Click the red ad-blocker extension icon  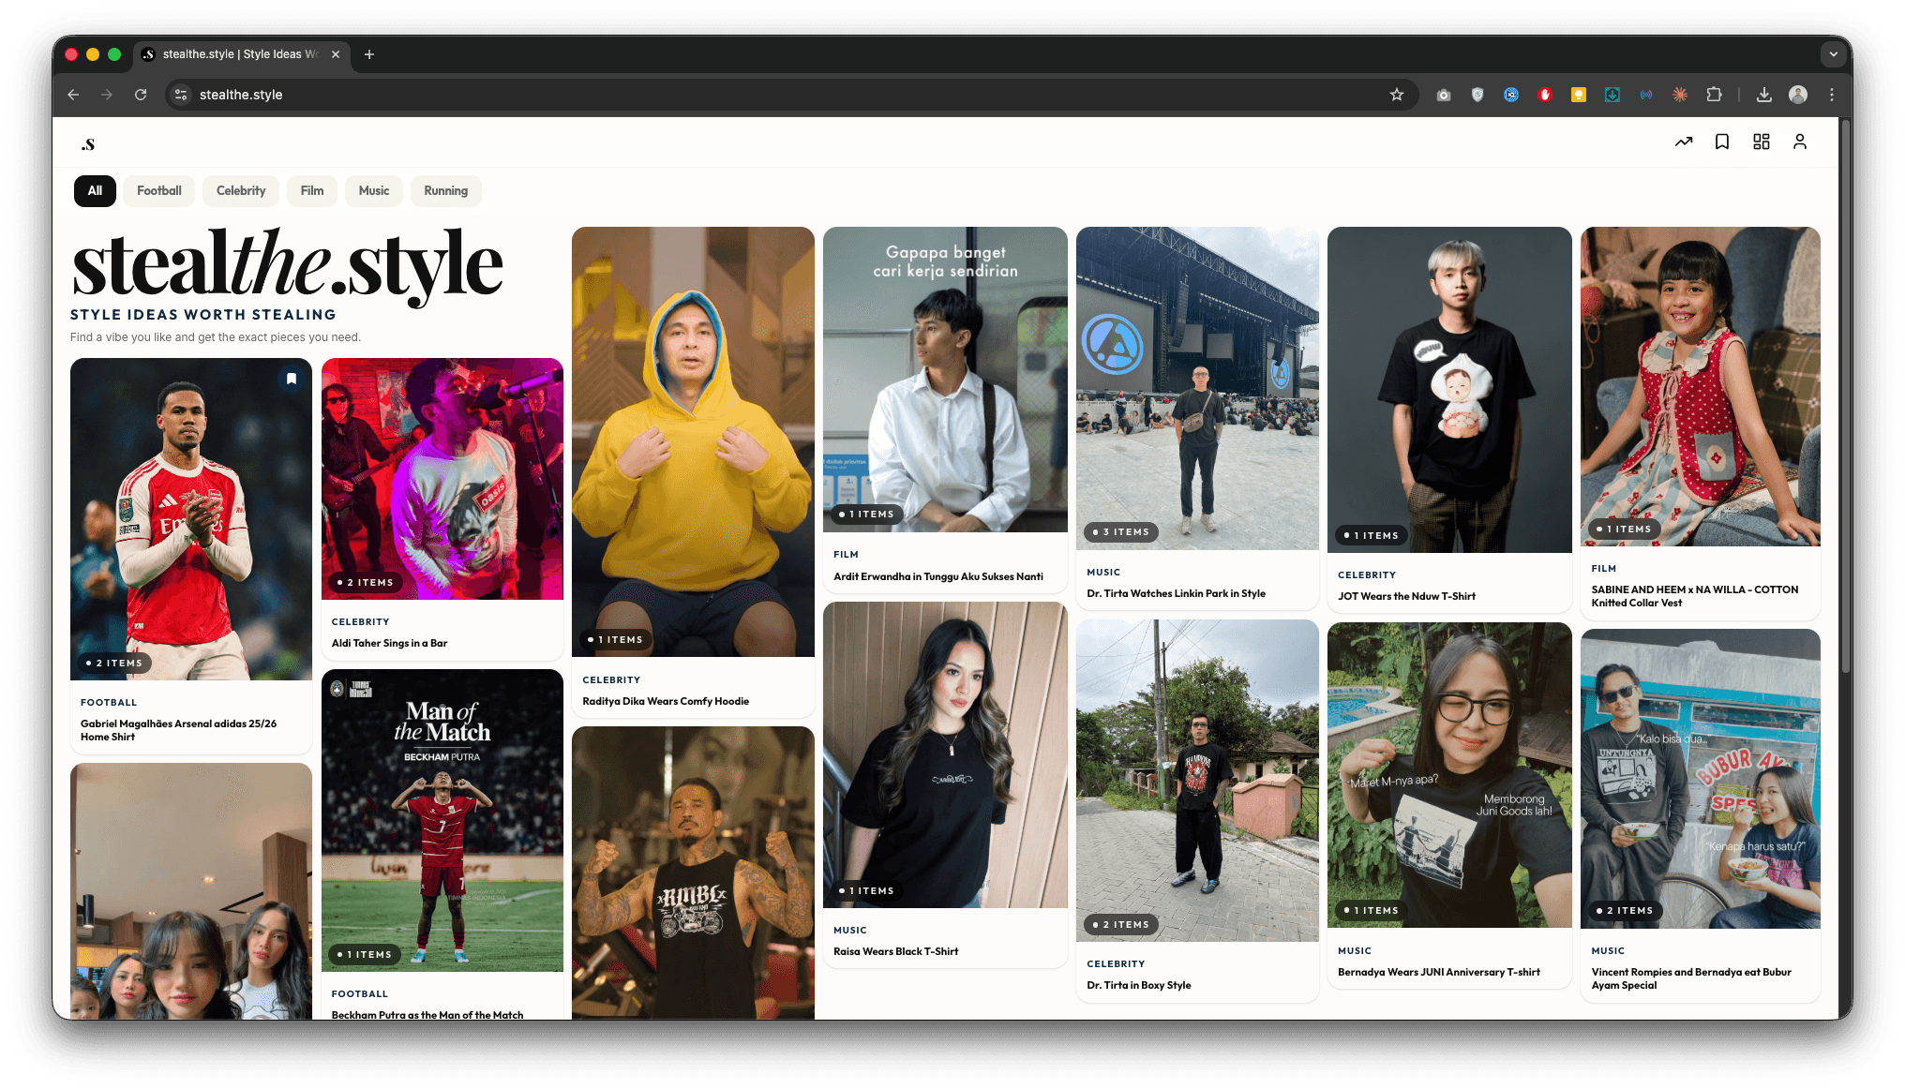pos(1545,95)
